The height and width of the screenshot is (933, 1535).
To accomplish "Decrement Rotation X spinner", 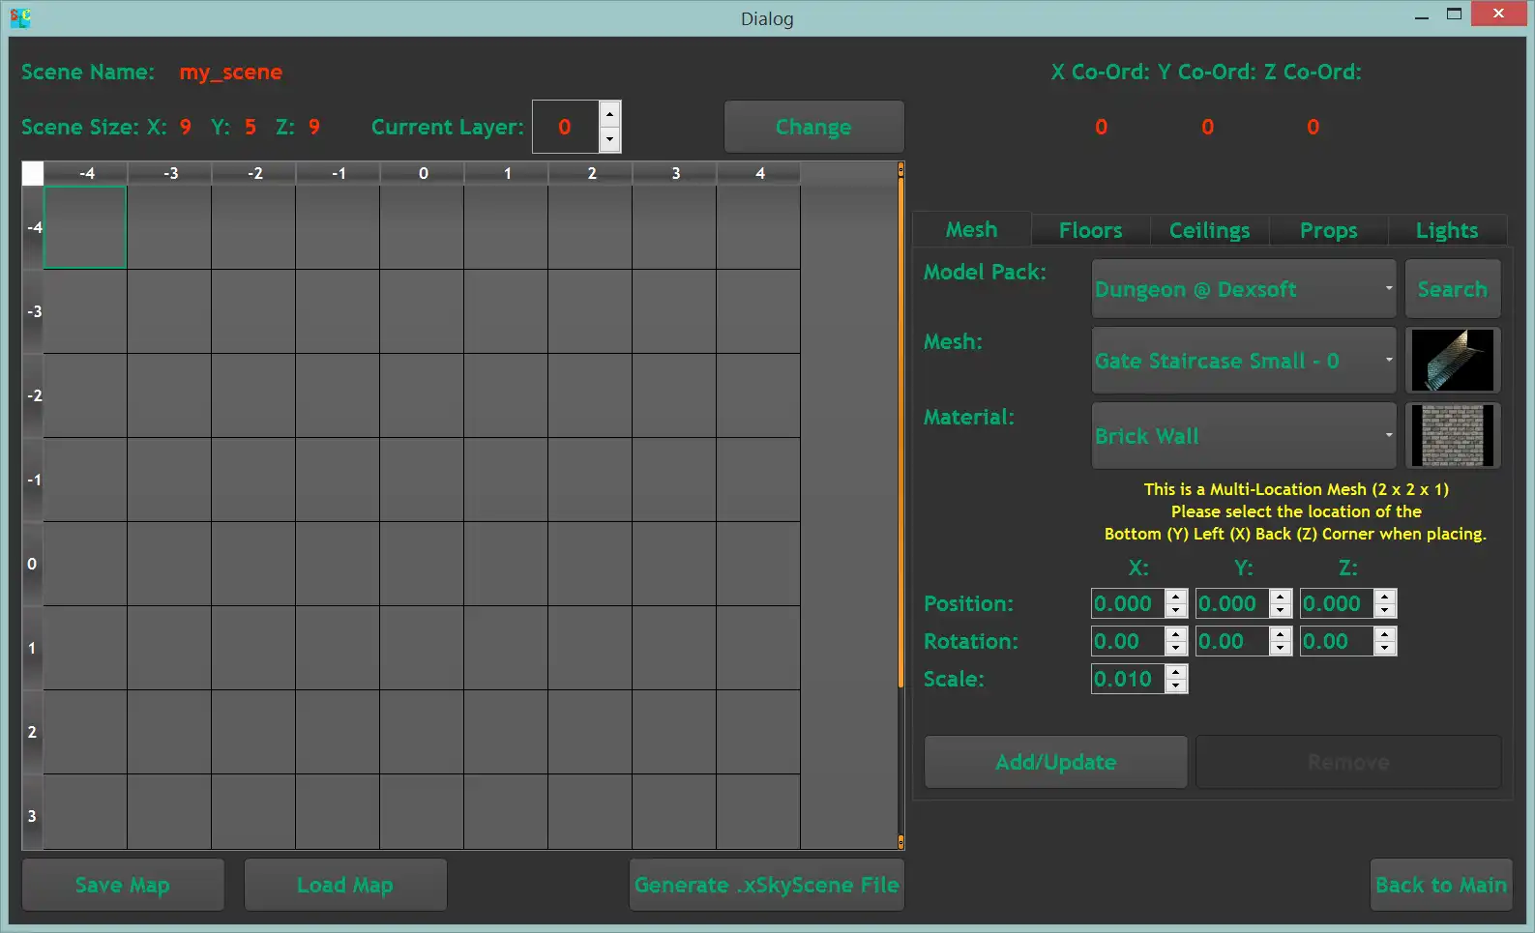I will click(x=1176, y=648).
